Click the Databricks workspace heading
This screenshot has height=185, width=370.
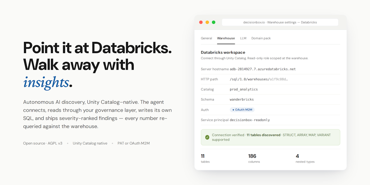click(x=223, y=52)
